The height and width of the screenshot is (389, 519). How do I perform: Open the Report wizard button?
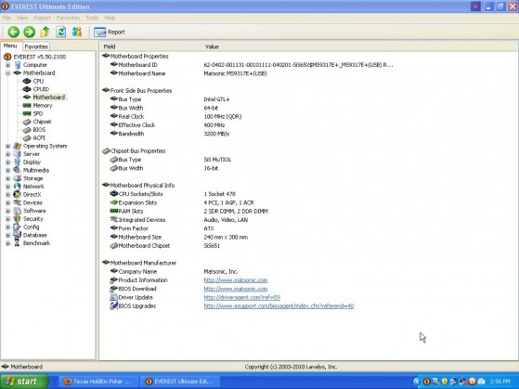tap(110, 32)
